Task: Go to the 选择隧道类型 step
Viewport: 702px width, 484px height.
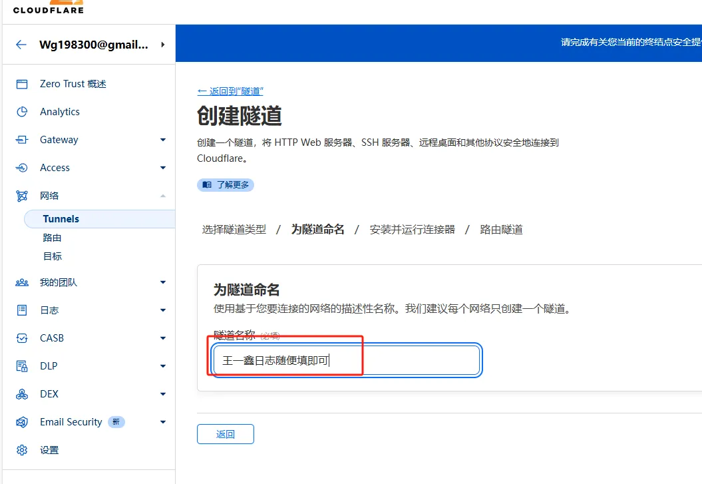Action: (234, 229)
